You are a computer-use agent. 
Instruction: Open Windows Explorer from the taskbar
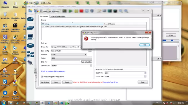(11, 103)
